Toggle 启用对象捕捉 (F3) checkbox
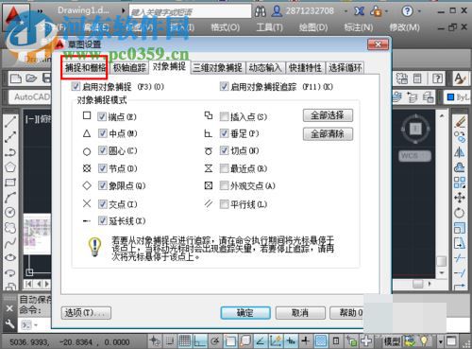This screenshot has height=349, width=472. (x=76, y=86)
